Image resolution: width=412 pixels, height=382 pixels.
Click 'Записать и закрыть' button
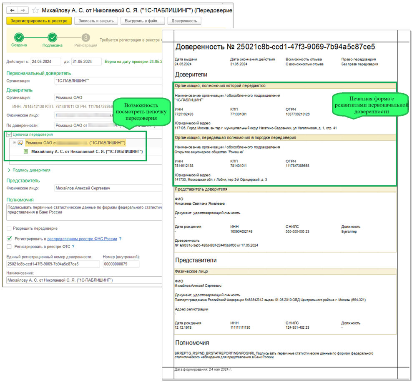pyautogui.click(x=96, y=21)
